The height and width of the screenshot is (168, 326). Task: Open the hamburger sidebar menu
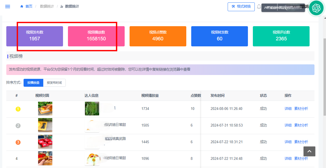8,7
